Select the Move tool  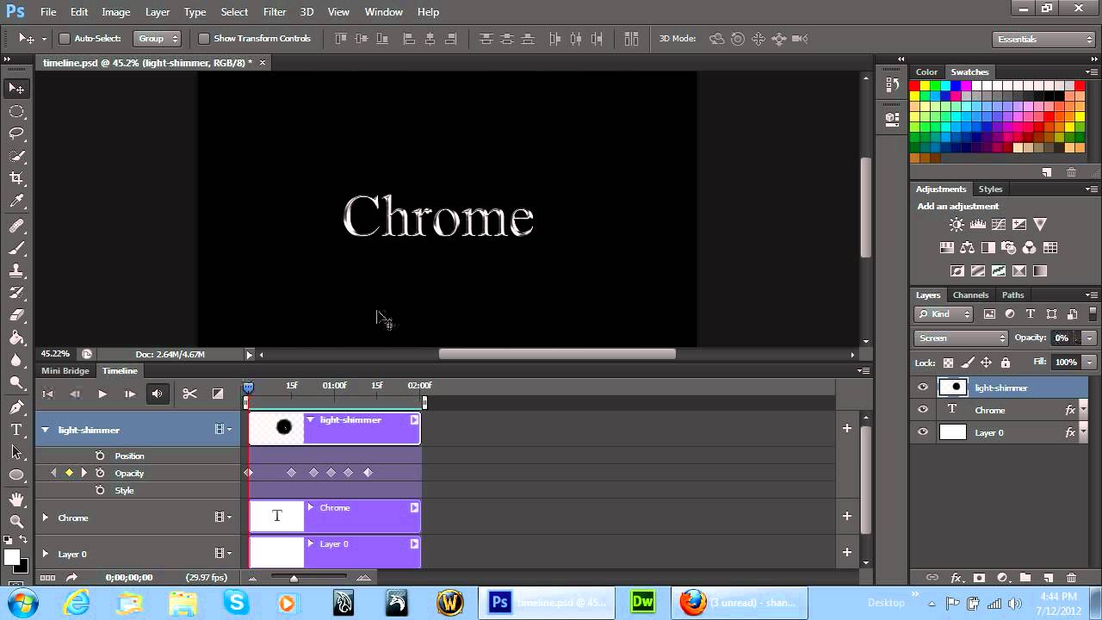click(16, 88)
